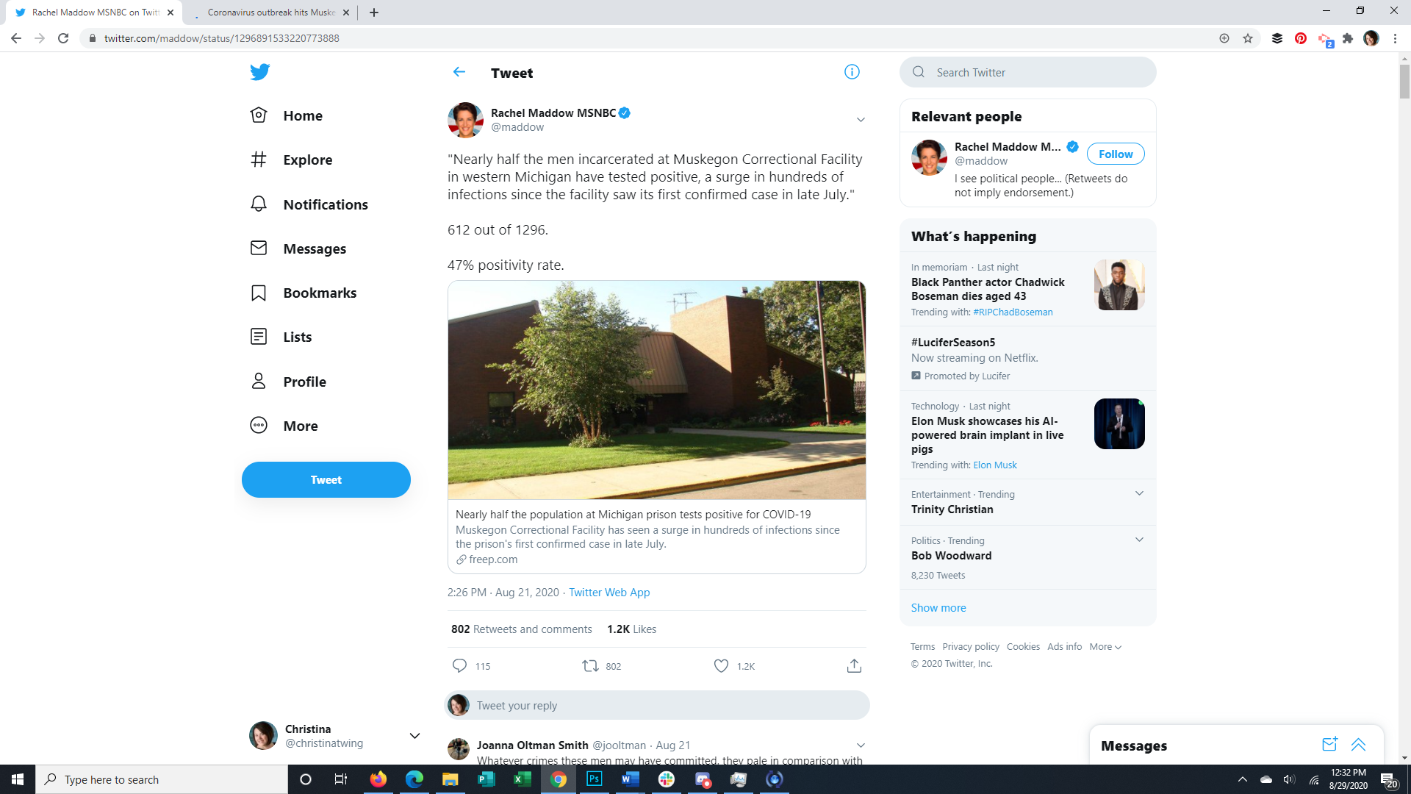Open Trinity Christian trend options chevron
Screen dimensions: 1411x794
click(x=1139, y=493)
